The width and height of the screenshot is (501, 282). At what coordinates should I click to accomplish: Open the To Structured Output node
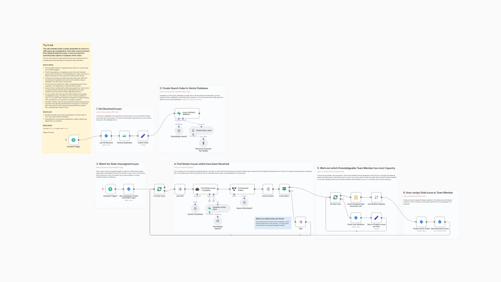coord(242,189)
